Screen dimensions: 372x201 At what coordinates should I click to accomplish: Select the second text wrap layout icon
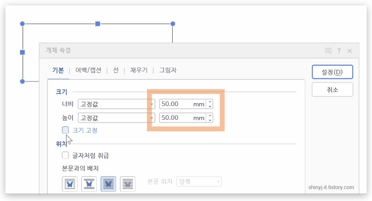click(89, 184)
